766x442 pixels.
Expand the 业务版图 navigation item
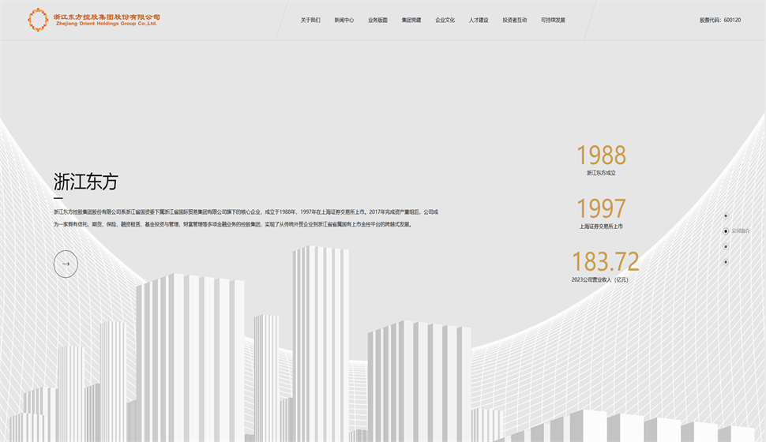click(377, 20)
